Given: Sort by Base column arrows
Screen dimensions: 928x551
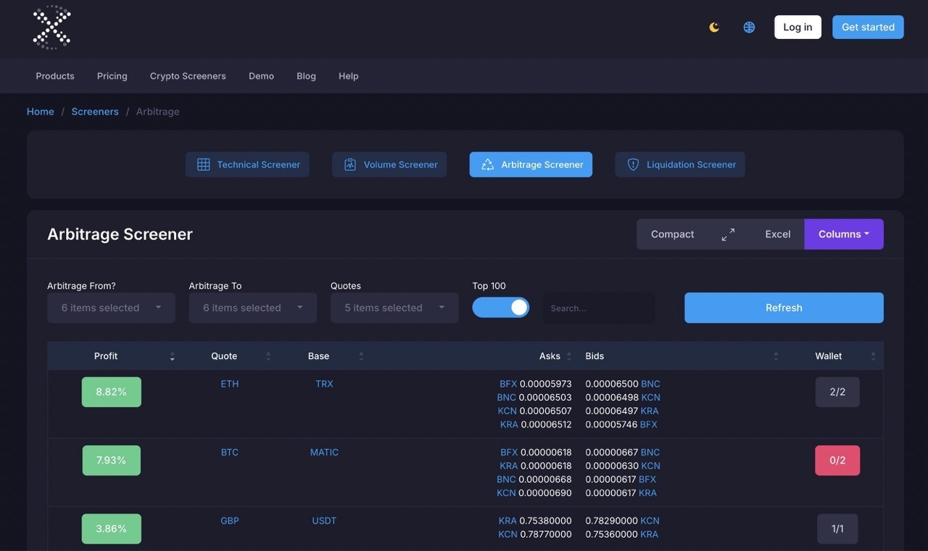Looking at the screenshot, I should coord(361,356).
